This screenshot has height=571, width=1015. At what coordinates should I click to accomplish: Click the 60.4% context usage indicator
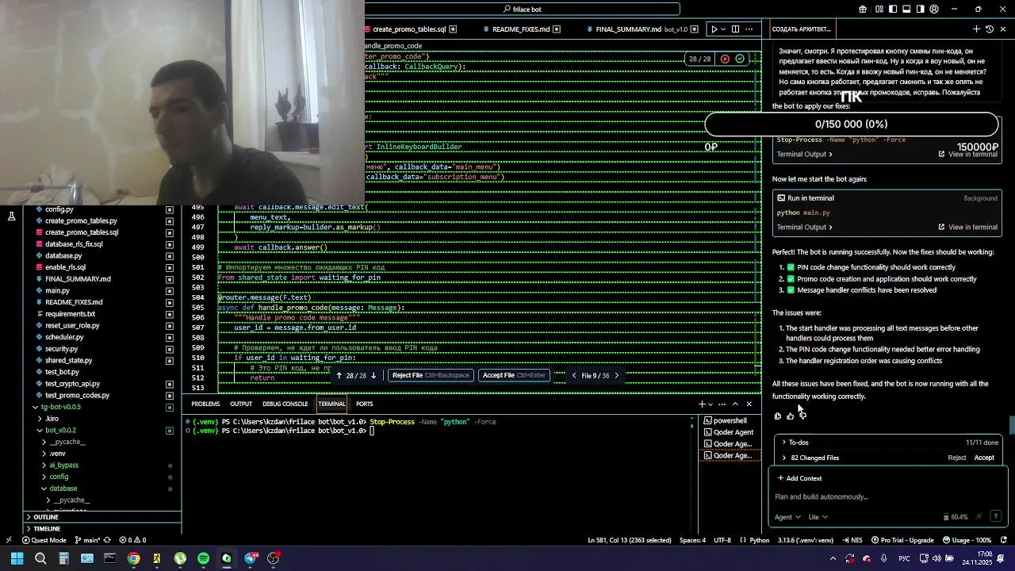[956, 517]
